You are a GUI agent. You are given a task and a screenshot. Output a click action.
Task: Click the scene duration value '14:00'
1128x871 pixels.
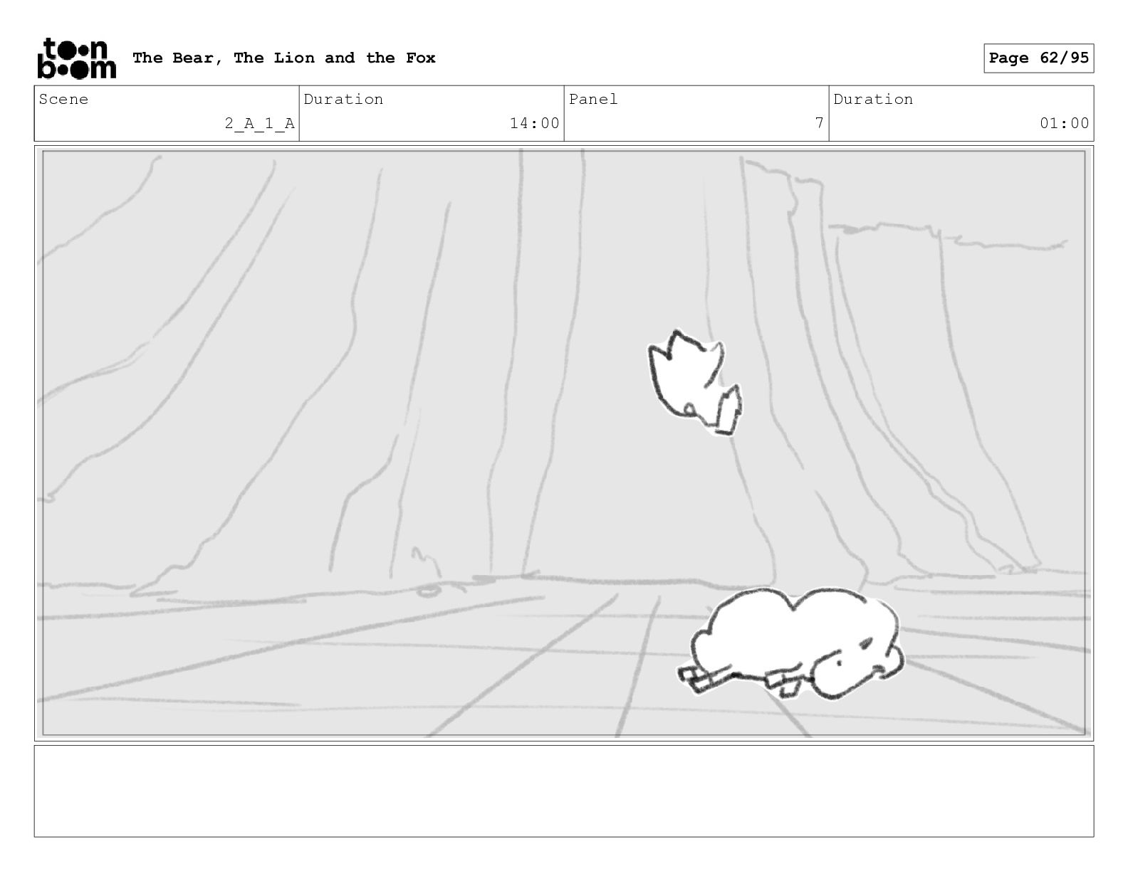pyautogui.click(x=534, y=123)
